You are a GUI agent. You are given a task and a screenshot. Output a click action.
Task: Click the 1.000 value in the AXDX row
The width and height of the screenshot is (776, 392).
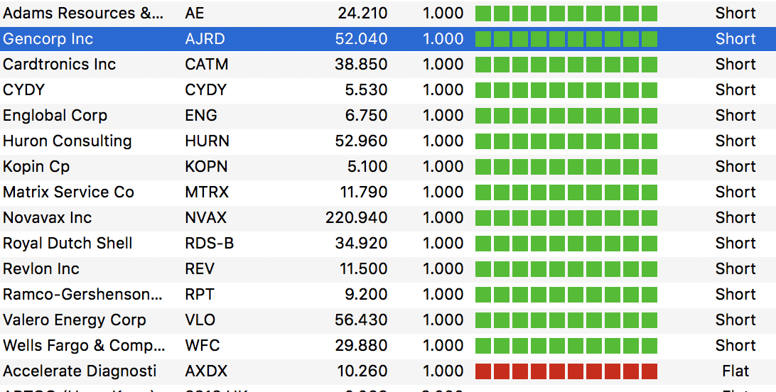443,371
